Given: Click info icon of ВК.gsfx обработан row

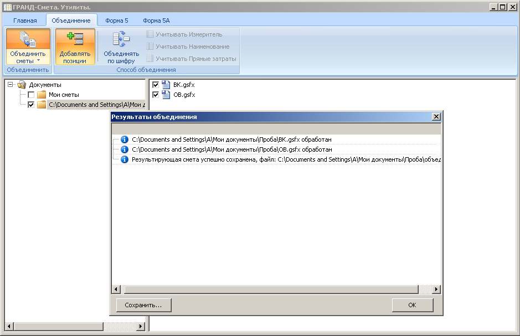Looking at the screenshot, I should click(125, 139).
